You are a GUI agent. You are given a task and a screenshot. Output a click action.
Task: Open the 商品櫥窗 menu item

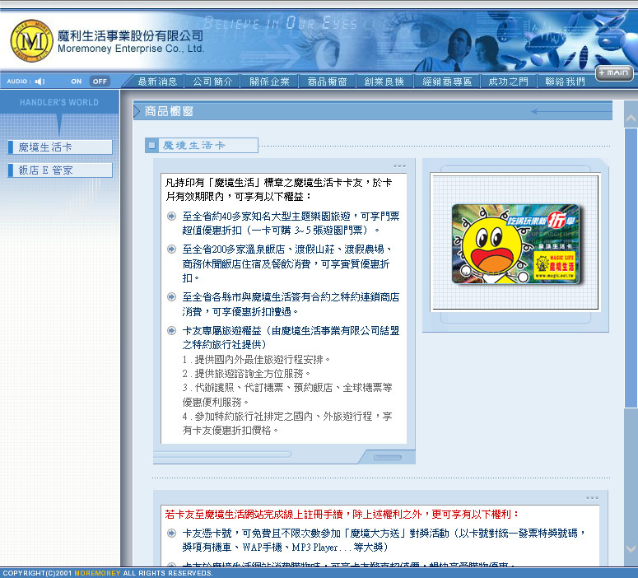point(327,82)
